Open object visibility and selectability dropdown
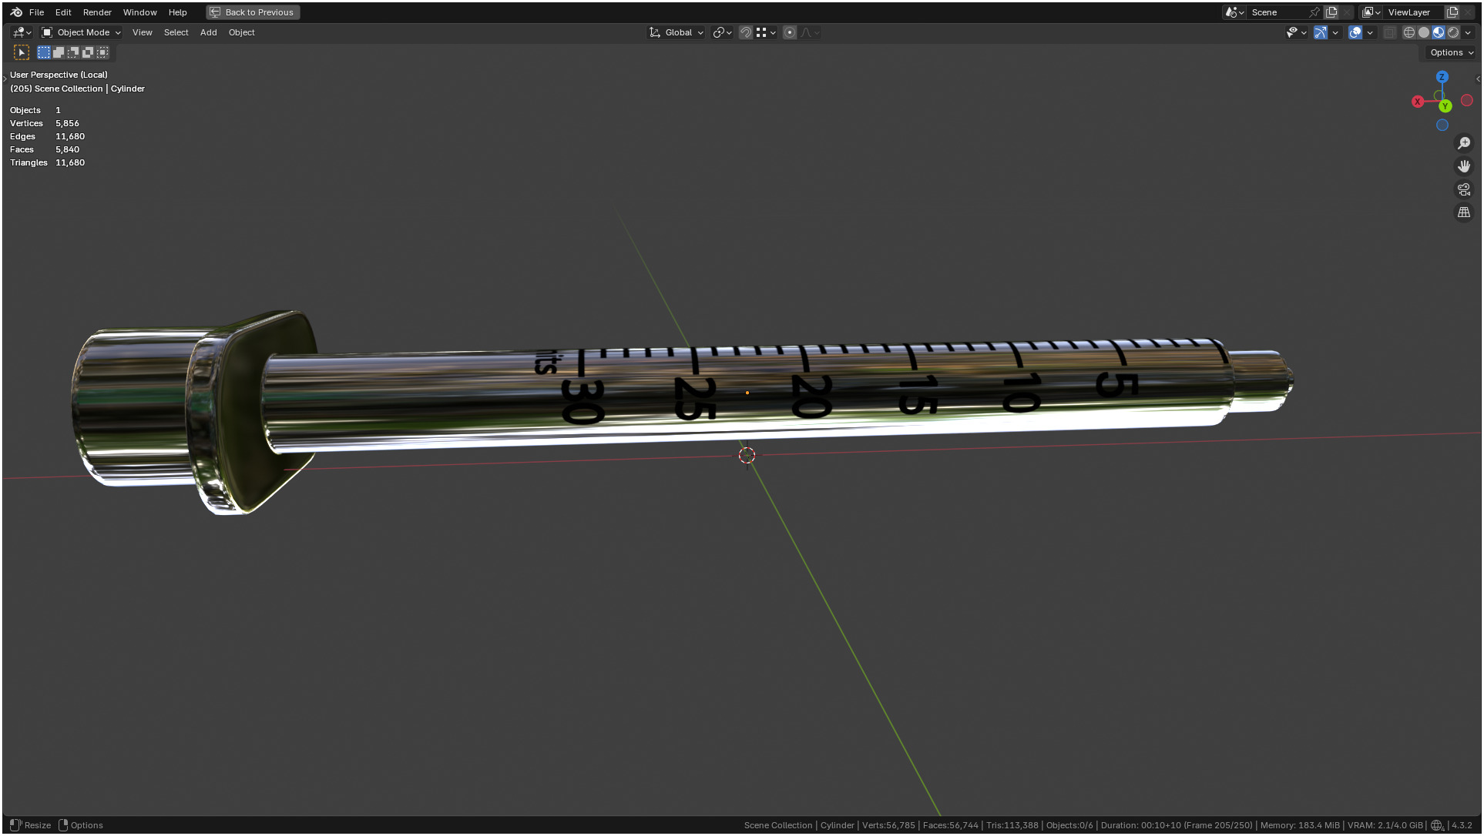 (1297, 32)
